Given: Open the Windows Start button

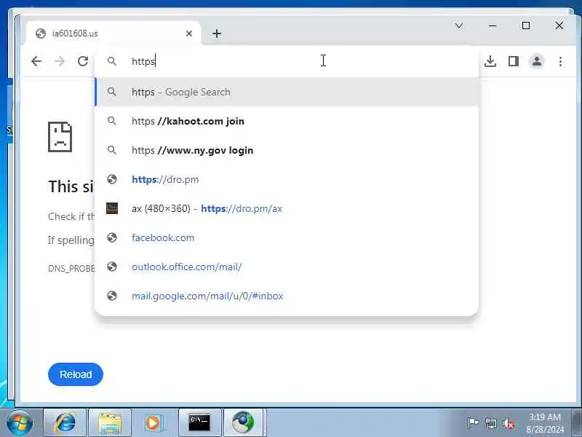Looking at the screenshot, I should coord(19,423).
